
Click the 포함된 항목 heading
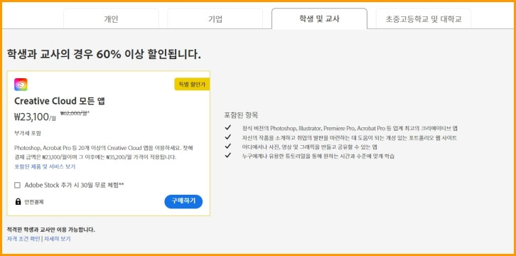click(x=241, y=115)
